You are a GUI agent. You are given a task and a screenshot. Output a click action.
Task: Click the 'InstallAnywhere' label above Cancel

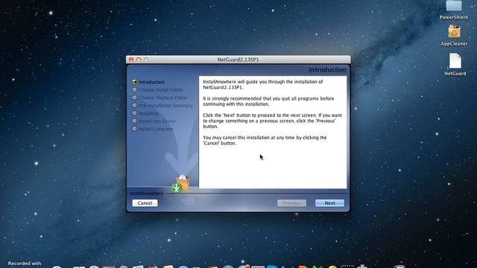coord(146,194)
